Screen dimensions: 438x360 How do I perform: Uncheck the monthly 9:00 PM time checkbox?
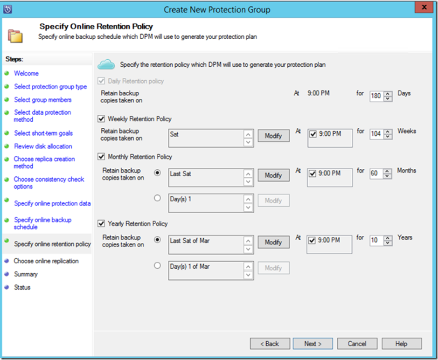pyautogui.click(x=313, y=173)
